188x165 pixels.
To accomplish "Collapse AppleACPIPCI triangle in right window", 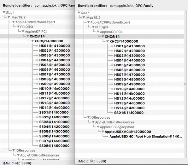I will point(98,32).
